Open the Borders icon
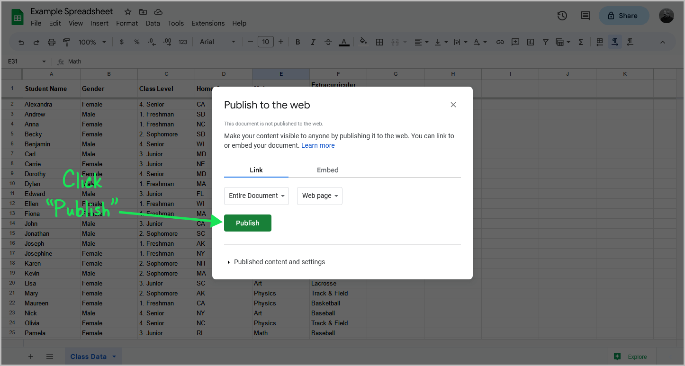685x366 pixels. click(379, 42)
